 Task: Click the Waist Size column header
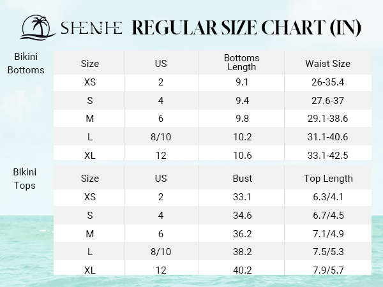(327, 64)
